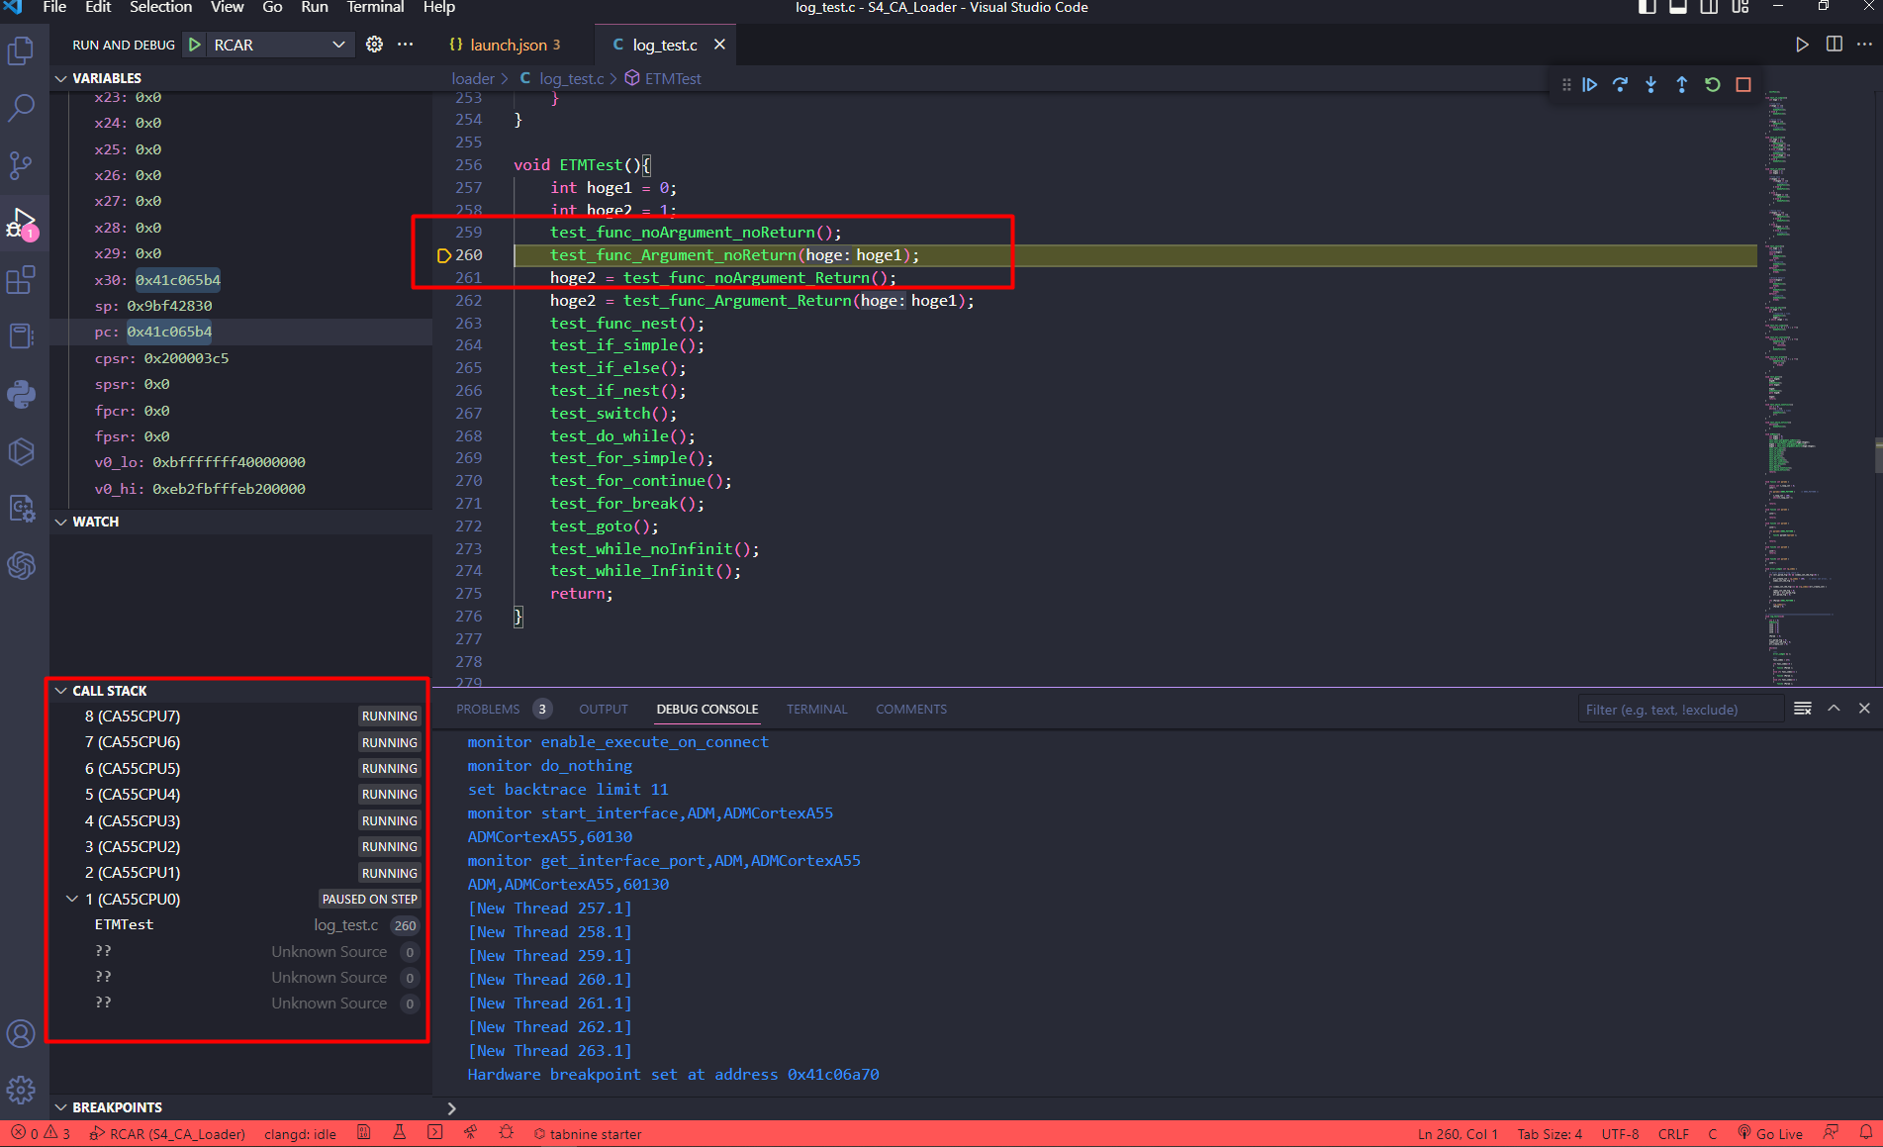Select the ETMTest stack frame
Screen dimensions: 1883x1147
[x=125, y=924]
